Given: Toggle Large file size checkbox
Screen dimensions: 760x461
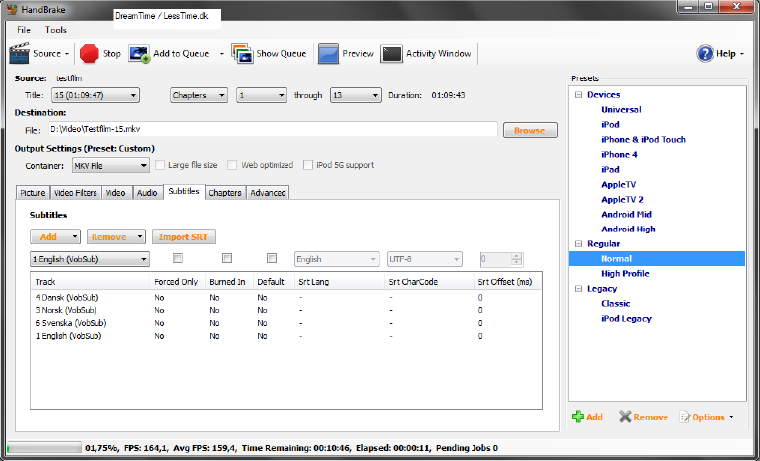Looking at the screenshot, I should click(160, 165).
